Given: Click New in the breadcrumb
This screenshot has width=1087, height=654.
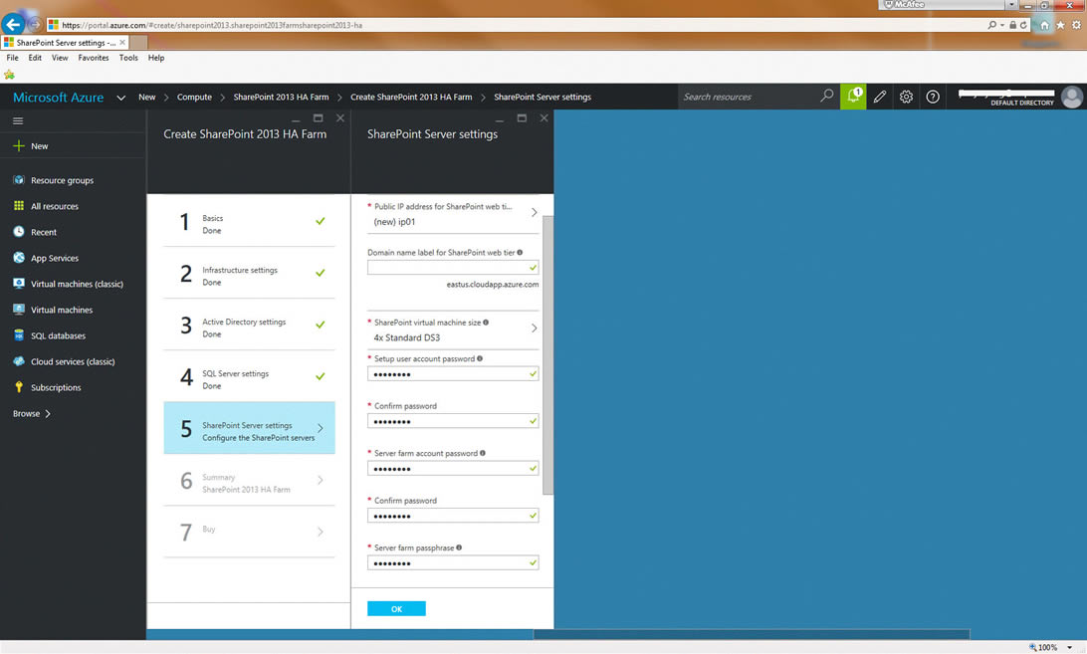Looking at the screenshot, I should coord(147,98).
